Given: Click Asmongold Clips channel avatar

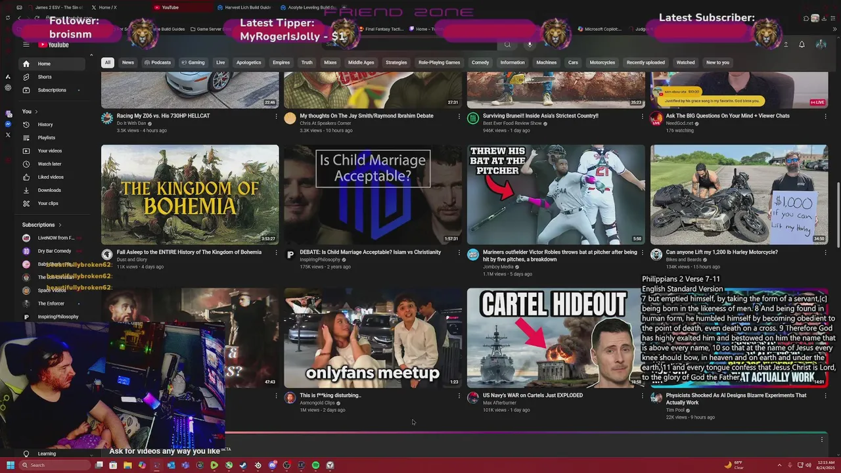Looking at the screenshot, I should (290, 398).
